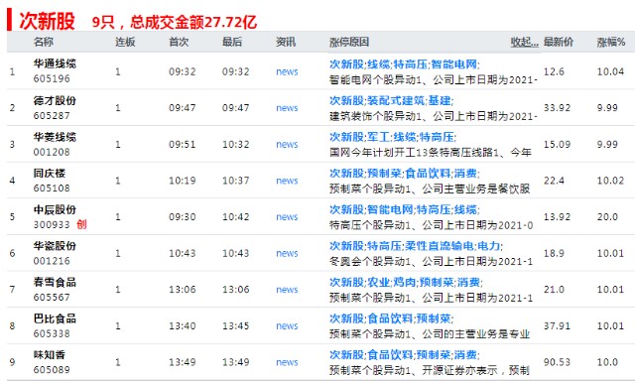The image size is (635, 381).
Task: Click the 次新股 section title
Action: 47,21
